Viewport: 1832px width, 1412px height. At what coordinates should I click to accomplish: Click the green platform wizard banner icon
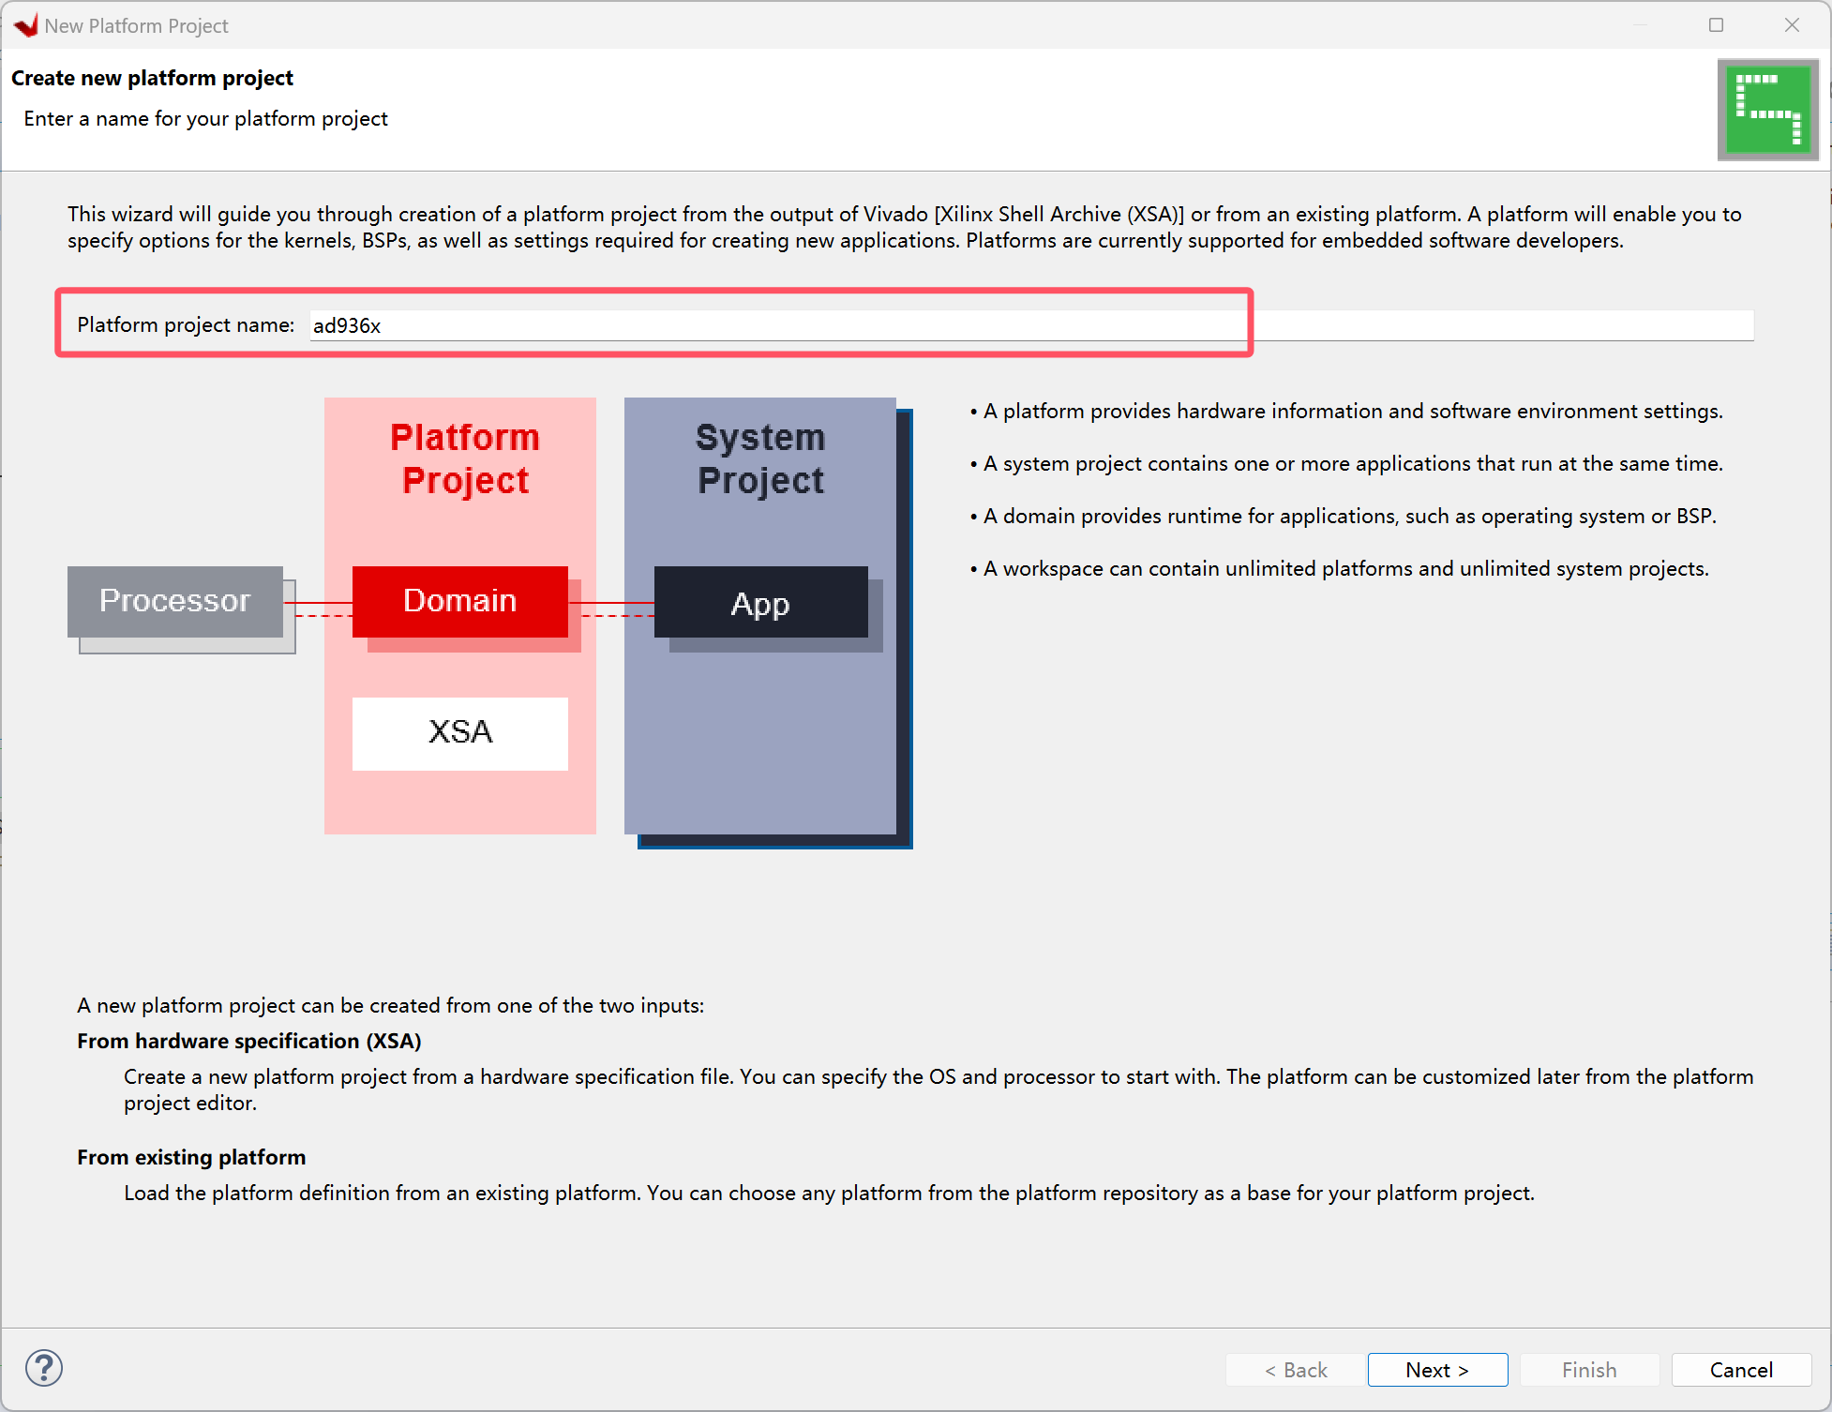pyautogui.click(x=1767, y=110)
